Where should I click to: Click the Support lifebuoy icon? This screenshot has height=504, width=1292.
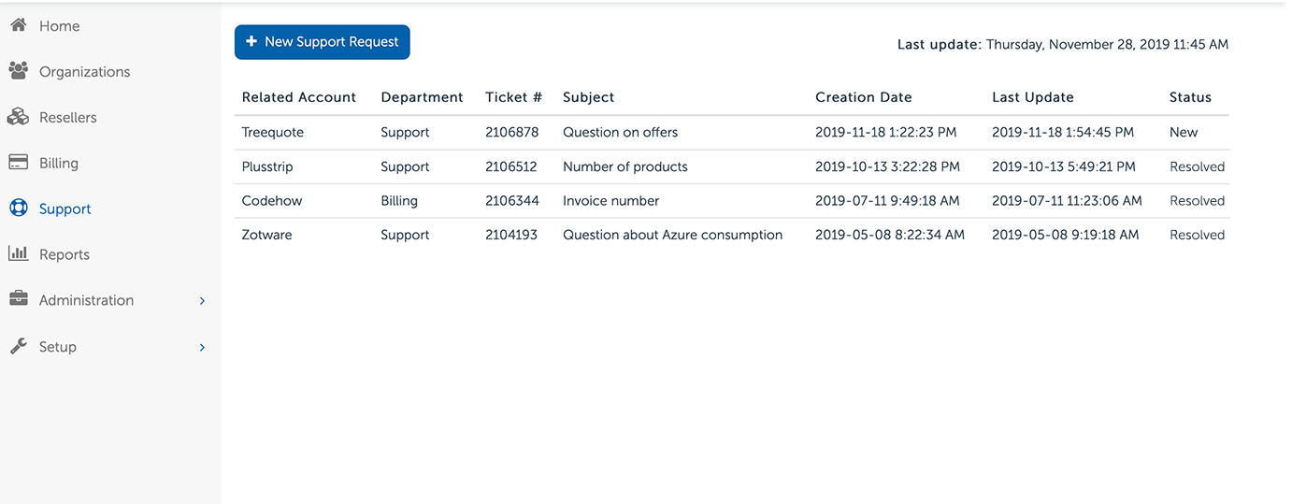coord(18,209)
